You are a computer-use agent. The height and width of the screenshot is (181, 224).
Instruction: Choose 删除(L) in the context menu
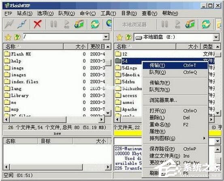[x=175, y=118]
